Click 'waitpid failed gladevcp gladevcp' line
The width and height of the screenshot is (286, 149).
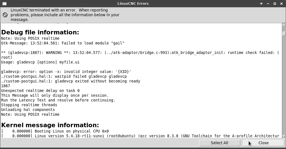pos(64,76)
